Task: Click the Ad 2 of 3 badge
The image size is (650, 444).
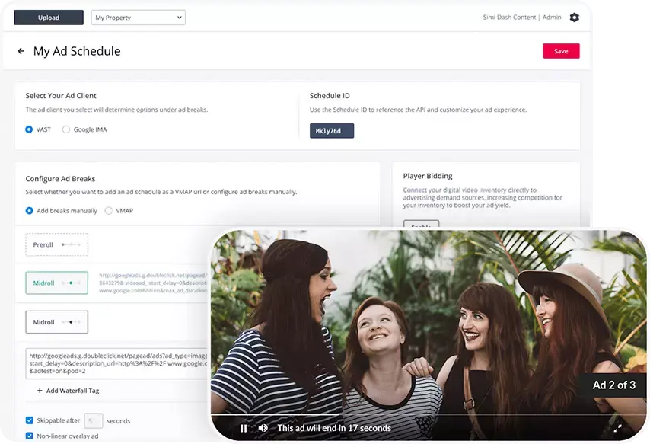Action: coord(614,385)
